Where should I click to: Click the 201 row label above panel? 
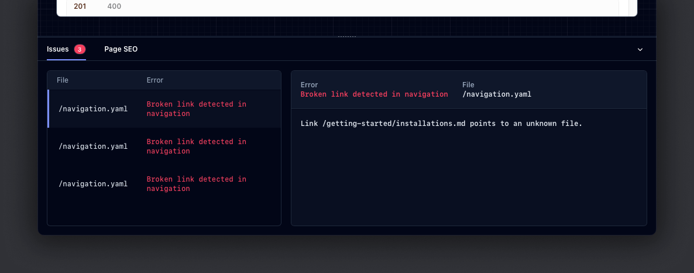point(80,6)
